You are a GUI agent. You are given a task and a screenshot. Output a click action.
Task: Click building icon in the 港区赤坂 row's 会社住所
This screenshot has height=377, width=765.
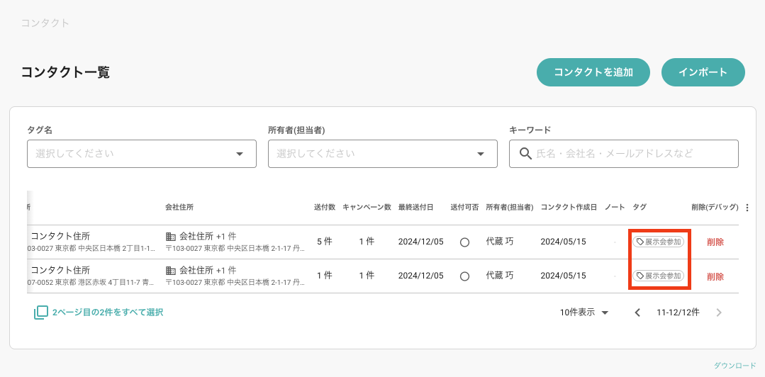pos(171,270)
